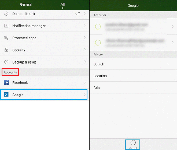Image resolution: width=177 pixels, height=150 pixels.
Task: Switch to the All tab
Action: [x=63, y=5]
